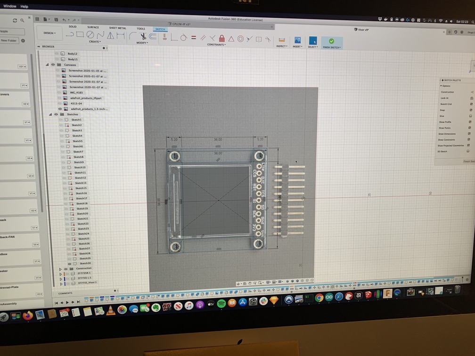This screenshot has width=475, height=356.
Task: Click the Finish Sketch green checkmark
Action: (331, 41)
